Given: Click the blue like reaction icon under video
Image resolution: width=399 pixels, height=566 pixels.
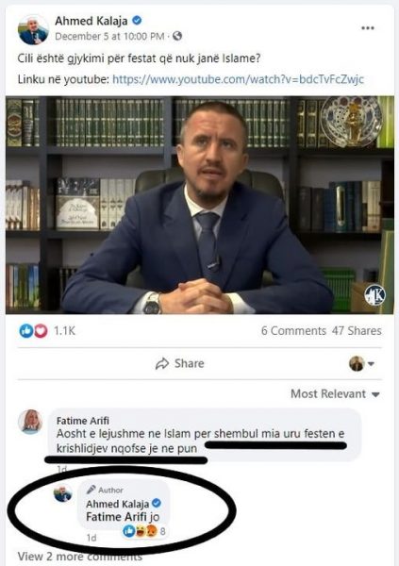Looking at the screenshot, I should point(26,331).
